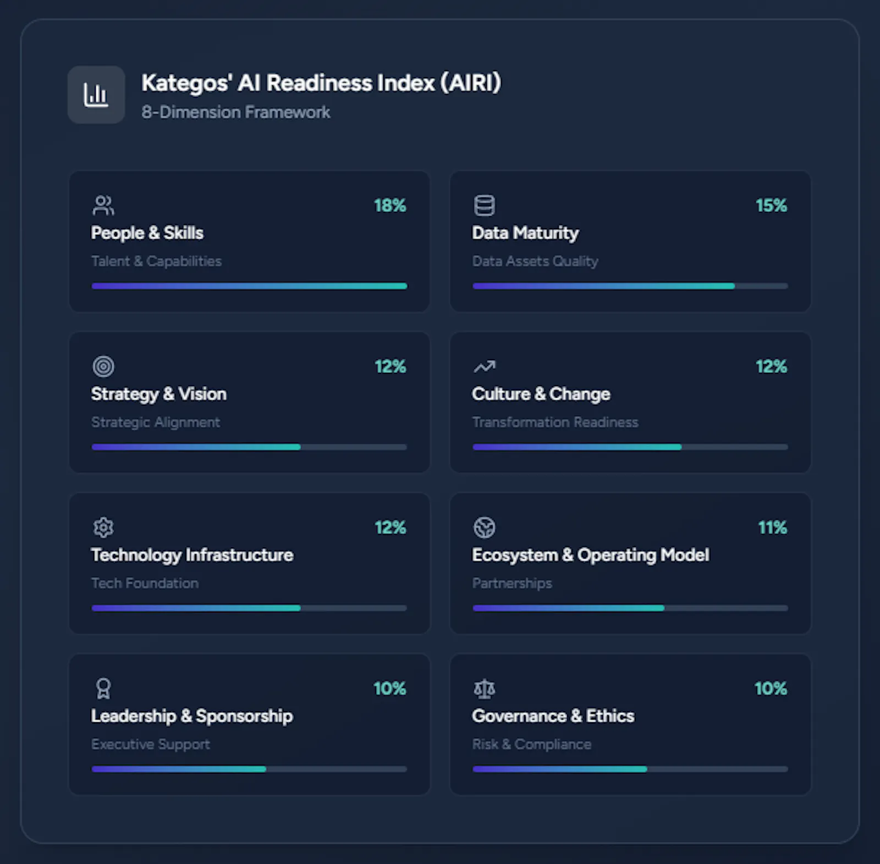Screen dimensions: 880x864
Task: Select the "Strategy & Vision" title
Action: tap(159, 394)
